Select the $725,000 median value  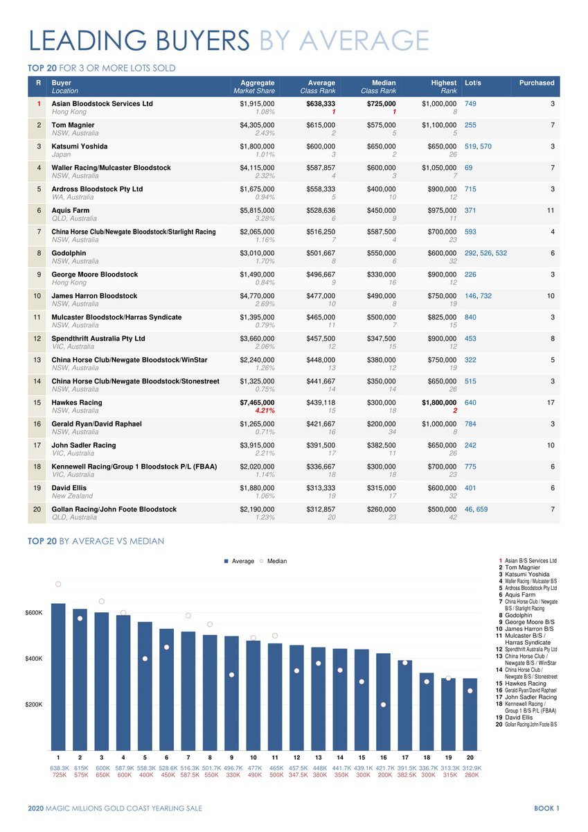pos(382,103)
